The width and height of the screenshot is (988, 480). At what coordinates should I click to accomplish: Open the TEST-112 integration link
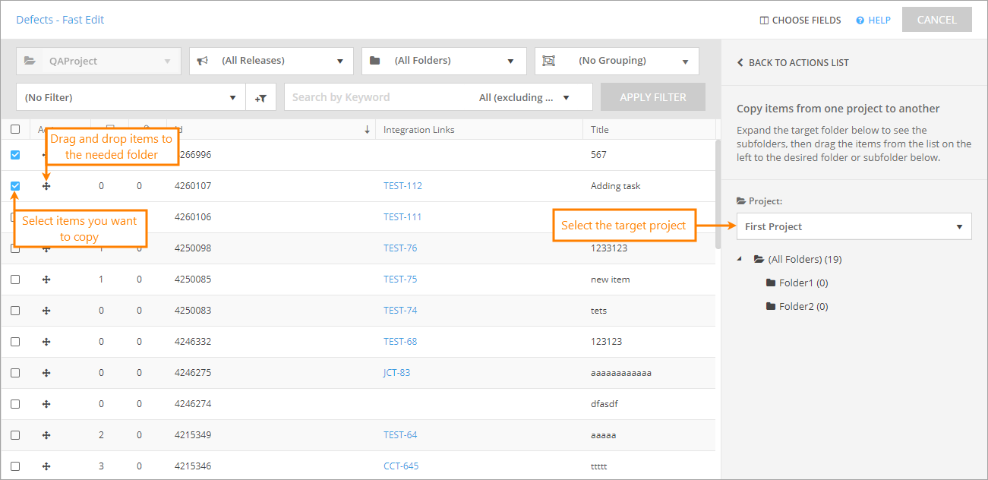(402, 186)
